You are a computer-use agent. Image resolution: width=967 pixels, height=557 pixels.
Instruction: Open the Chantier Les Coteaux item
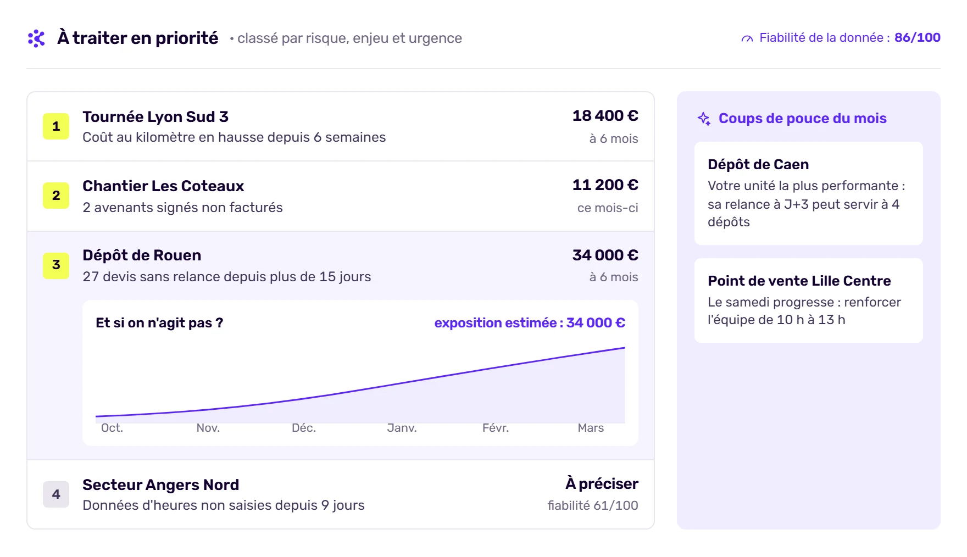coord(341,196)
